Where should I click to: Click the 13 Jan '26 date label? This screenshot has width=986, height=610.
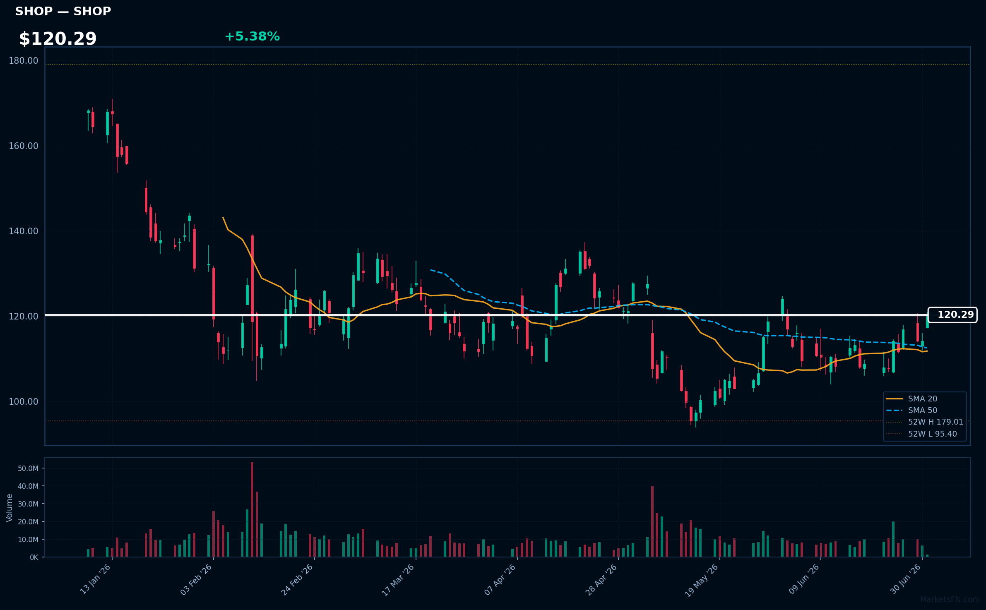96,579
